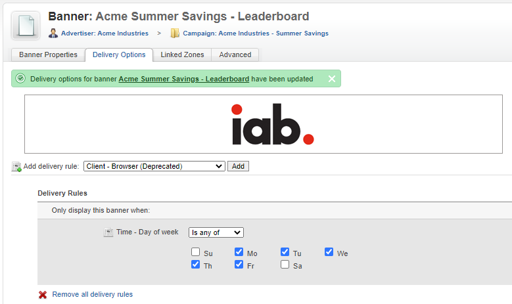This screenshot has height=304, width=512.
Task: Click the campaign folder icon
Action: click(x=175, y=33)
